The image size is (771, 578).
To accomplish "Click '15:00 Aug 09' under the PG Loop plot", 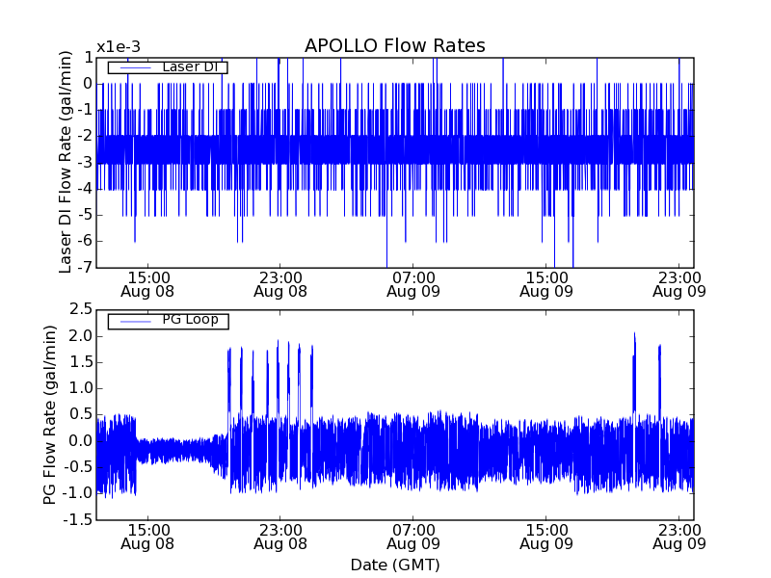I will coord(546,538).
